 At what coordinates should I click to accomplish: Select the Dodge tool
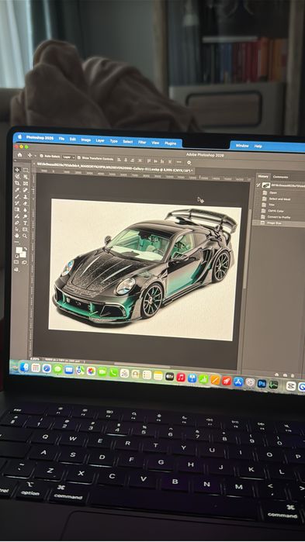click(26, 216)
